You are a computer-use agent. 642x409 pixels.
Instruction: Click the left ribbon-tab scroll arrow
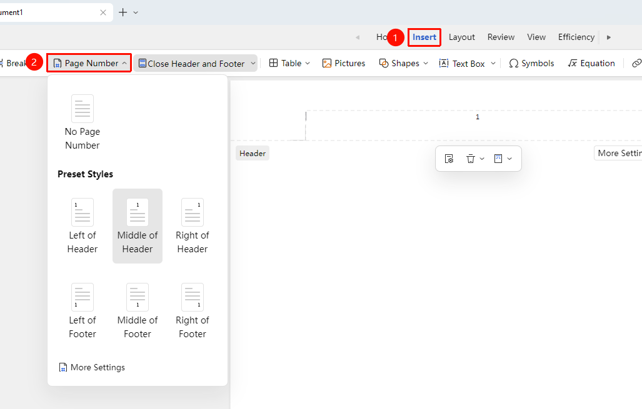point(358,37)
